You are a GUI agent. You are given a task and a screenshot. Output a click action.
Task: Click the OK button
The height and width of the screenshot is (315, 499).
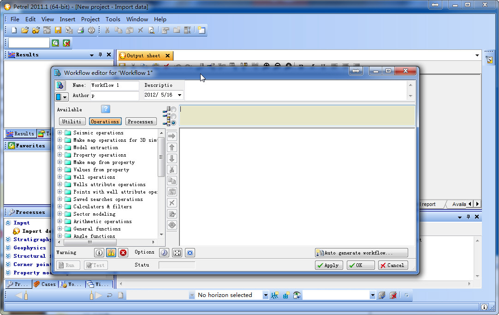pyautogui.click(x=361, y=265)
